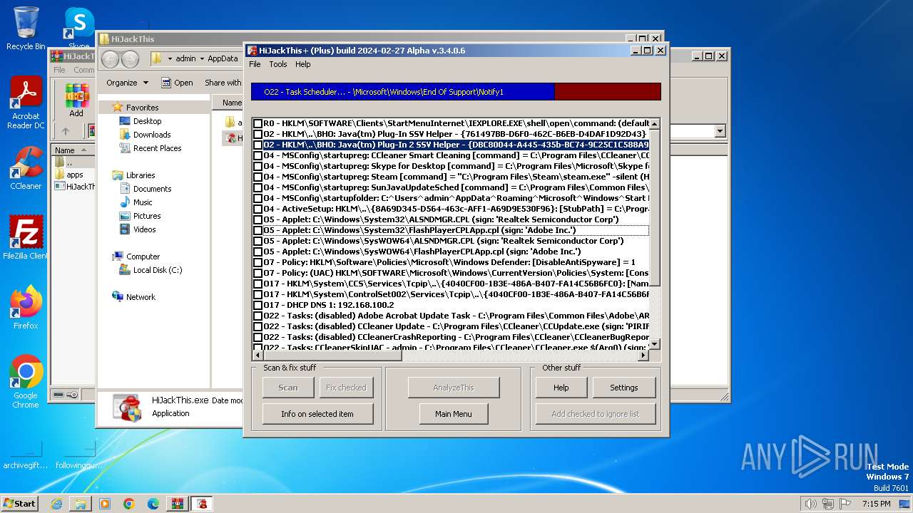Image resolution: width=913 pixels, height=513 pixels.
Task: Check O17 DHCP DNS 192.168.100.2 checkbox
Action: [257, 305]
